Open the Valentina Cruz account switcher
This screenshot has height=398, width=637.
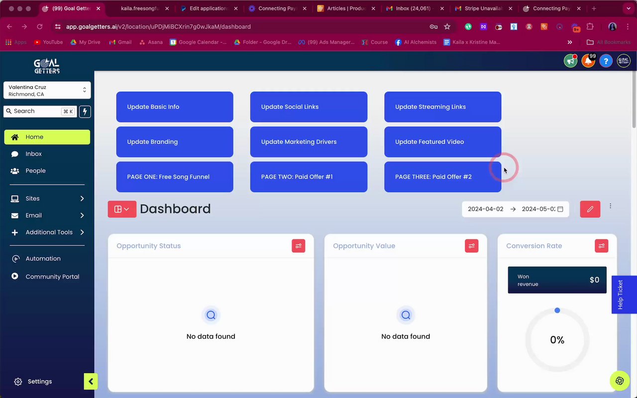point(47,91)
